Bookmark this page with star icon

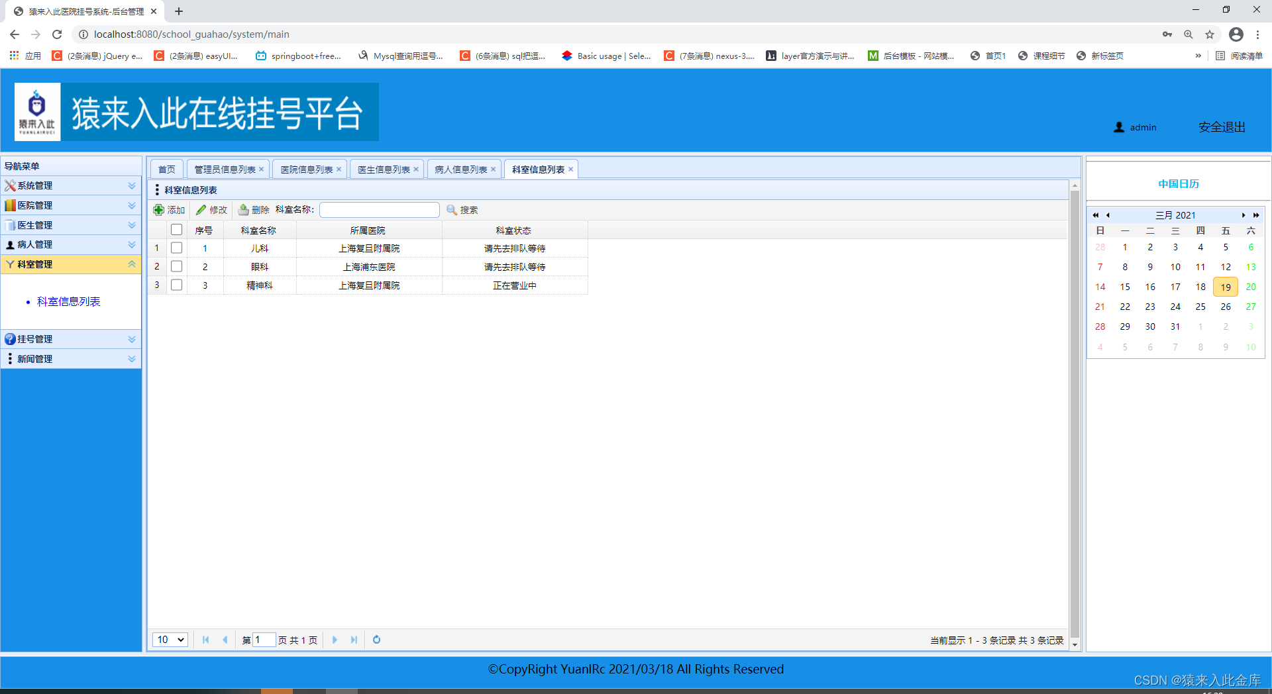coord(1210,34)
